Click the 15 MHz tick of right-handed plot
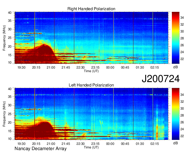The width and height of the screenshot is (187, 152). [10, 55]
